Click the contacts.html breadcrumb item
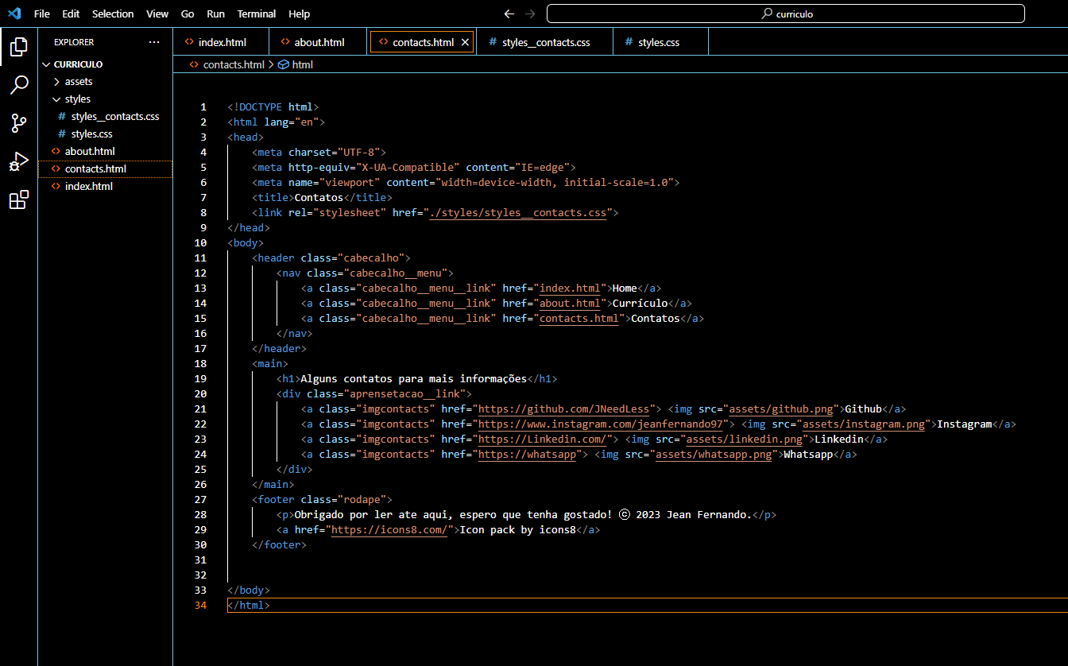The height and width of the screenshot is (666, 1068). pos(234,64)
